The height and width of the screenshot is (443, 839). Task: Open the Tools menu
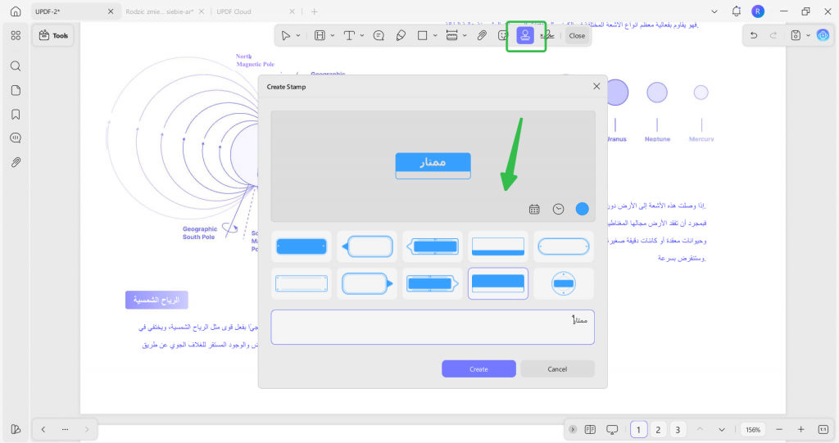53,35
